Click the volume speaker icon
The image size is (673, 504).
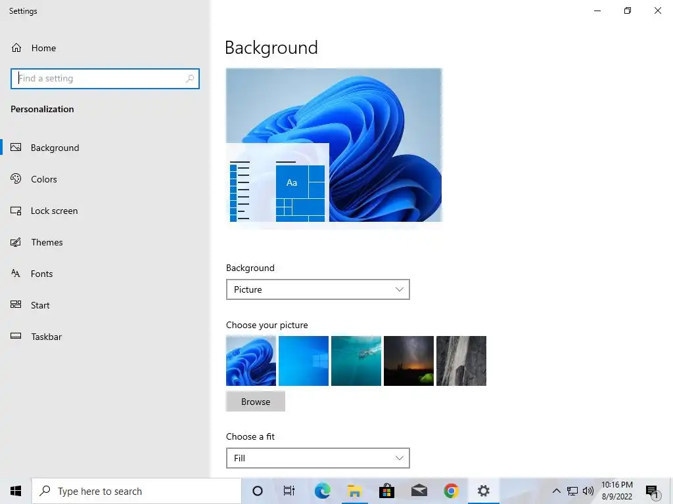click(x=588, y=491)
